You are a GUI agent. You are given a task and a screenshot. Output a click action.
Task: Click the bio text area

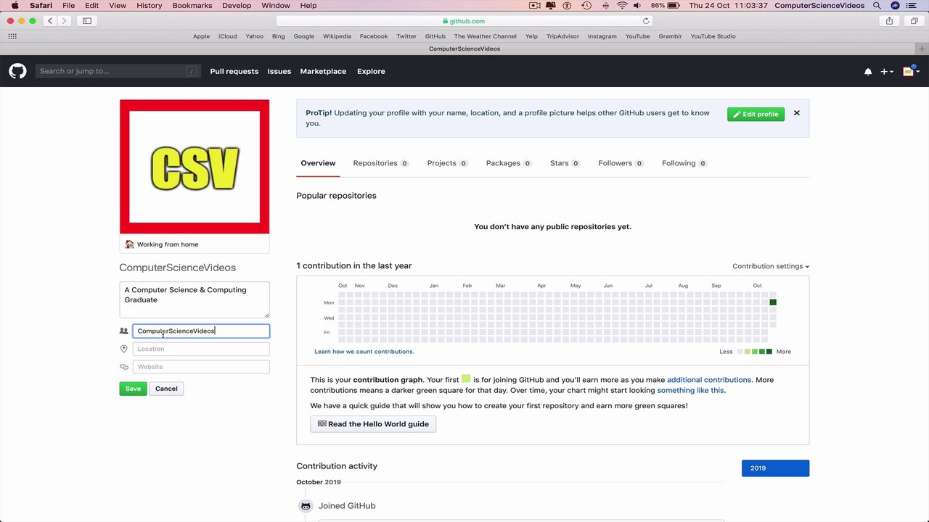(195, 299)
